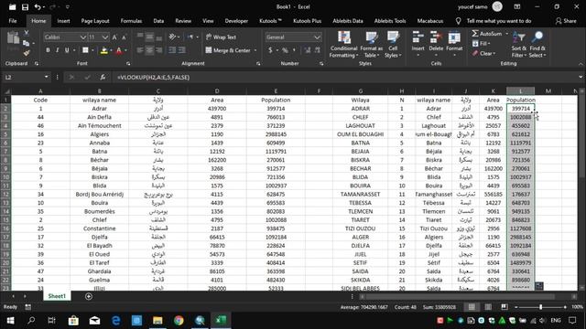Open the Conditional Formatting menu
This screenshot has width=586, height=329.
coord(344,45)
